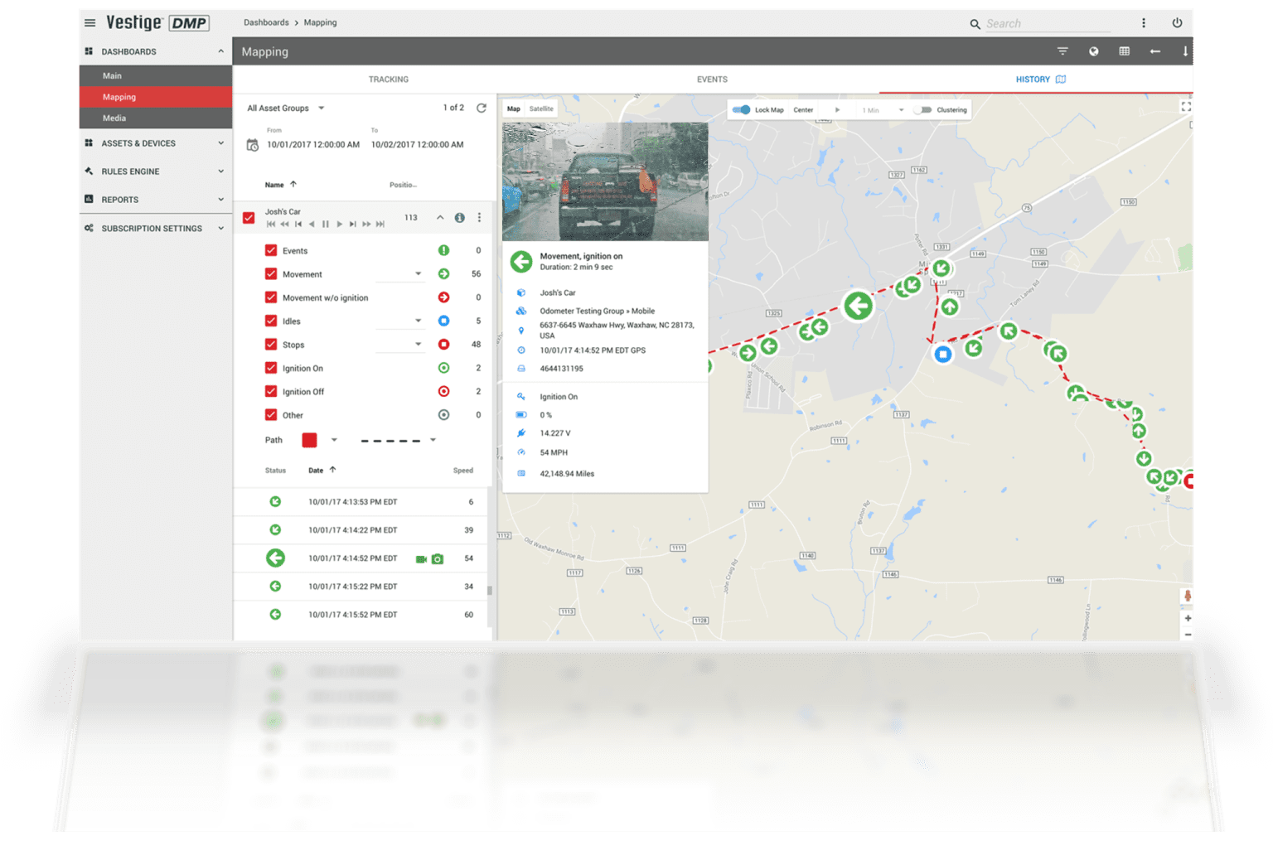Expand the Subscription Settings section
This screenshot has width=1273, height=855.
155,229
